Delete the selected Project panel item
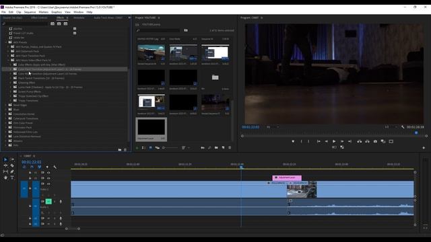Viewport: 431px width, 242px height. click(230, 148)
